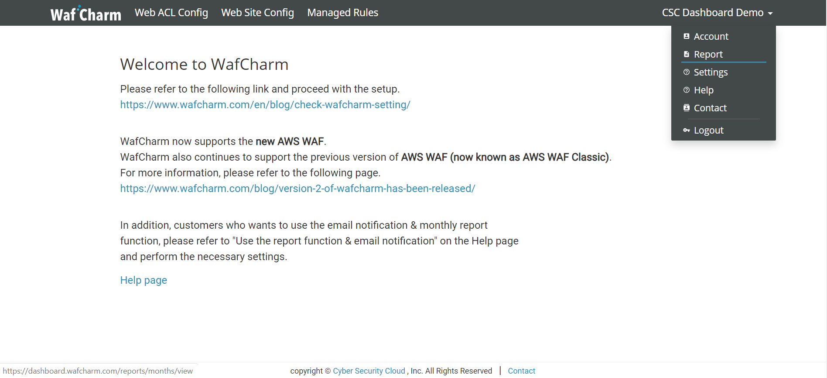Choose Contact in the user menu
The image size is (827, 378).
[710, 108]
